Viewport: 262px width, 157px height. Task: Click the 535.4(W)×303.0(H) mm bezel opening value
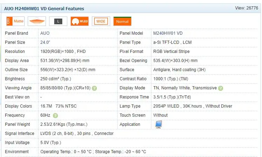pyautogui.click(x=175, y=61)
